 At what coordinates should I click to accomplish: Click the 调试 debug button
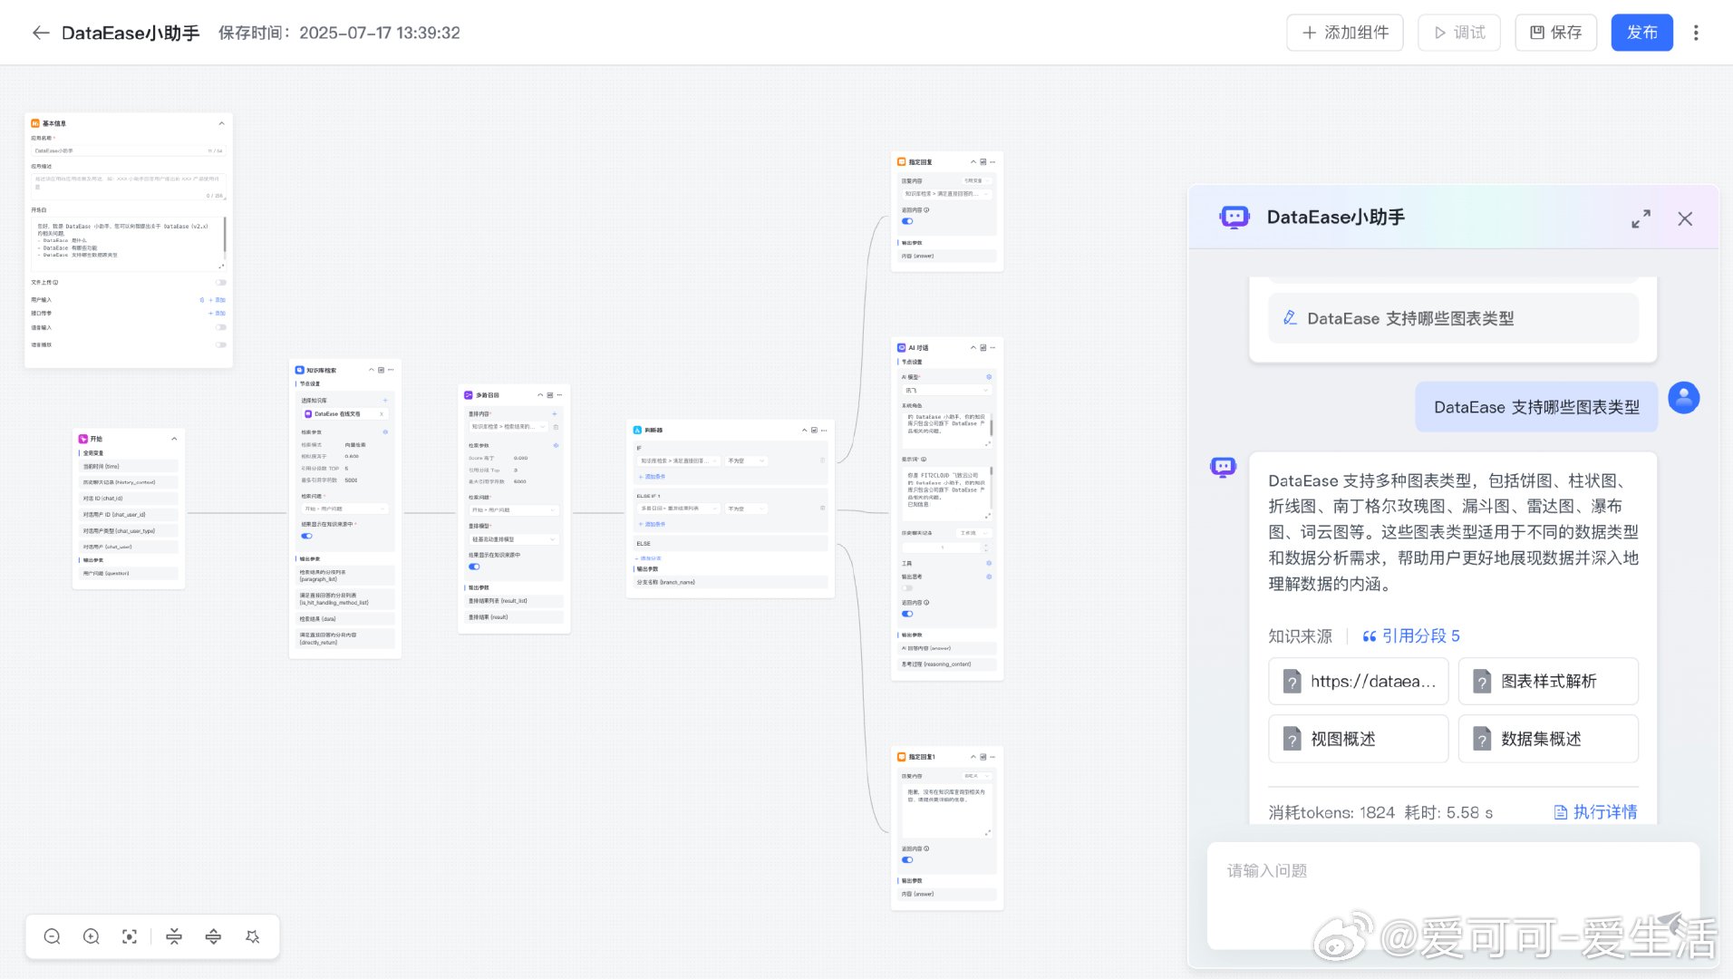coord(1459,33)
